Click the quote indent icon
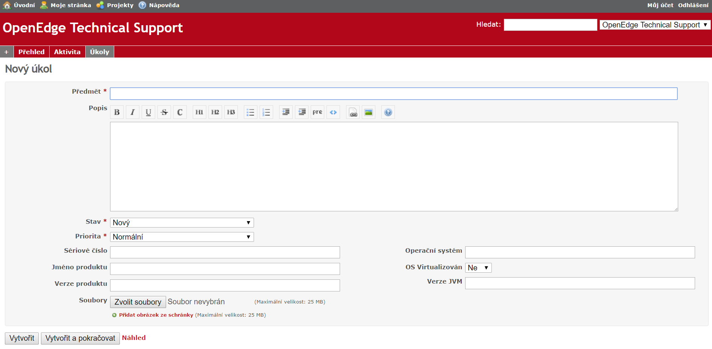The image size is (712, 349). (x=286, y=112)
